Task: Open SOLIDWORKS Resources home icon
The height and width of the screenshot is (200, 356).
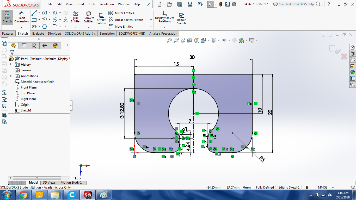Action: [x=353, y=47]
